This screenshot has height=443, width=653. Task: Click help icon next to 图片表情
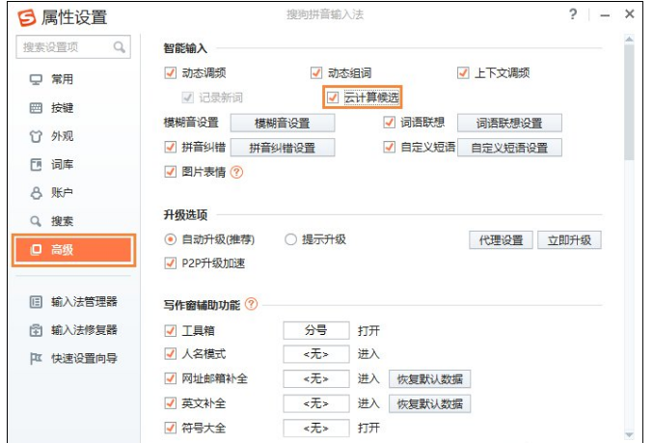[236, 172]
